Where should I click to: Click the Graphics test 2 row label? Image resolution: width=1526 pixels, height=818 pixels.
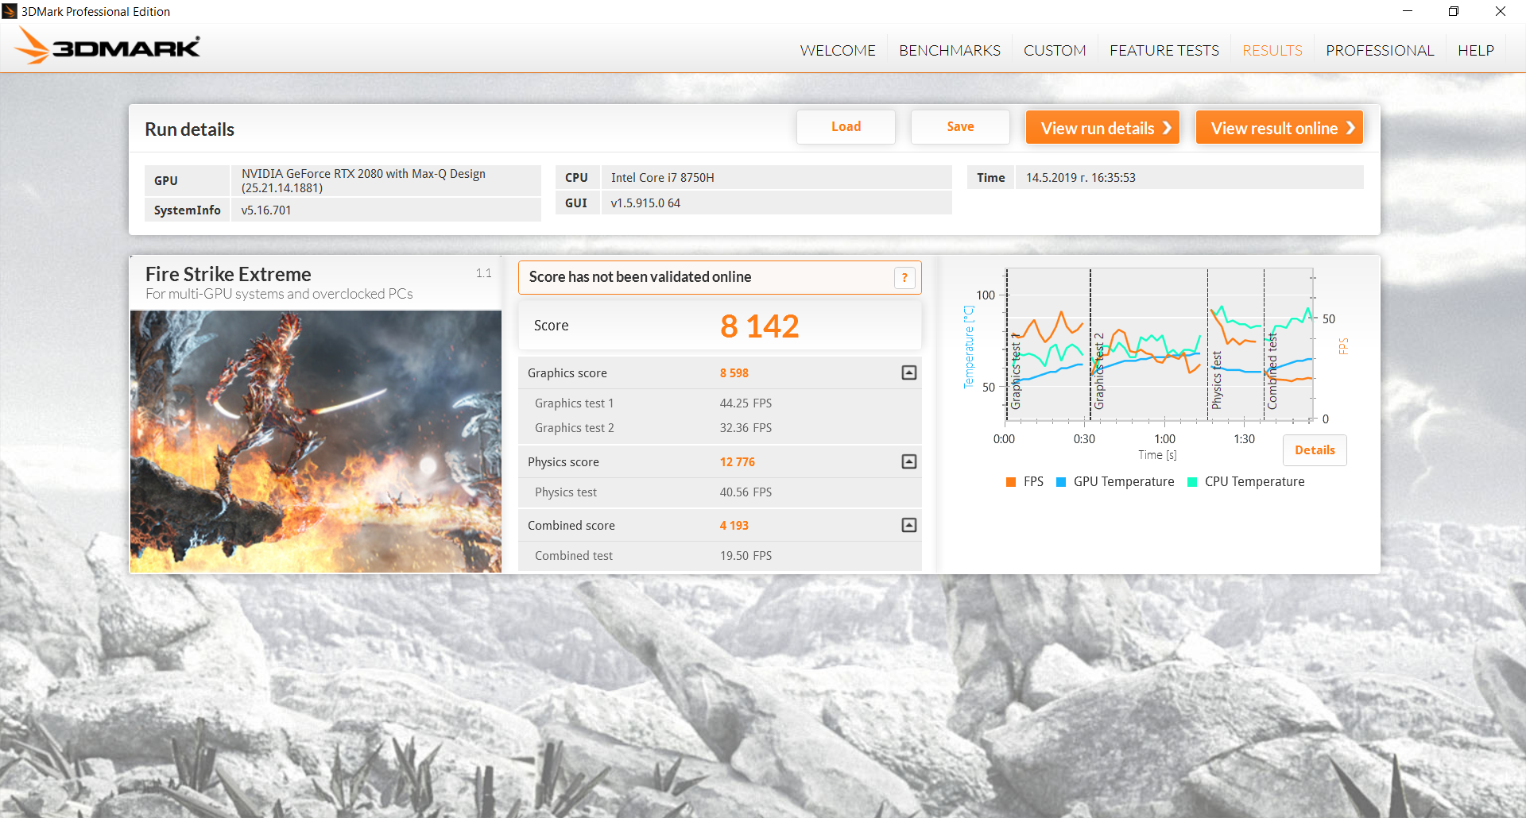pyautogui.click(x=574, y=428)
